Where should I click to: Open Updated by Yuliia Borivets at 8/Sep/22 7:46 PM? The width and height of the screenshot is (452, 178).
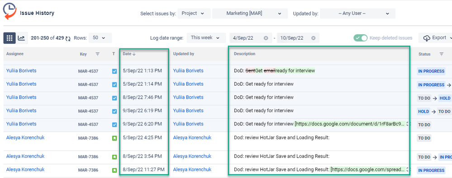pyautogui.click(x=188, y=97)
